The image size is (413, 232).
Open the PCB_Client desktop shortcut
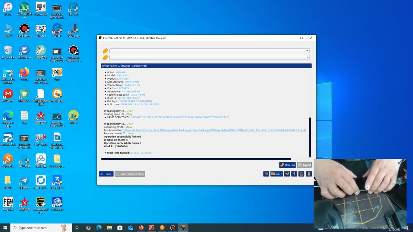tap(41, 139)
